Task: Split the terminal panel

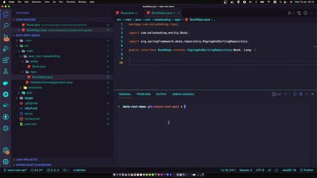Action: tap(295, 94)
